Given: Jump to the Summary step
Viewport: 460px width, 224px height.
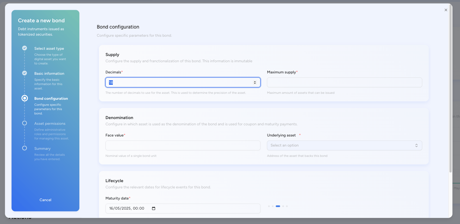Looking at the screenshot, I should coord(42,149).
